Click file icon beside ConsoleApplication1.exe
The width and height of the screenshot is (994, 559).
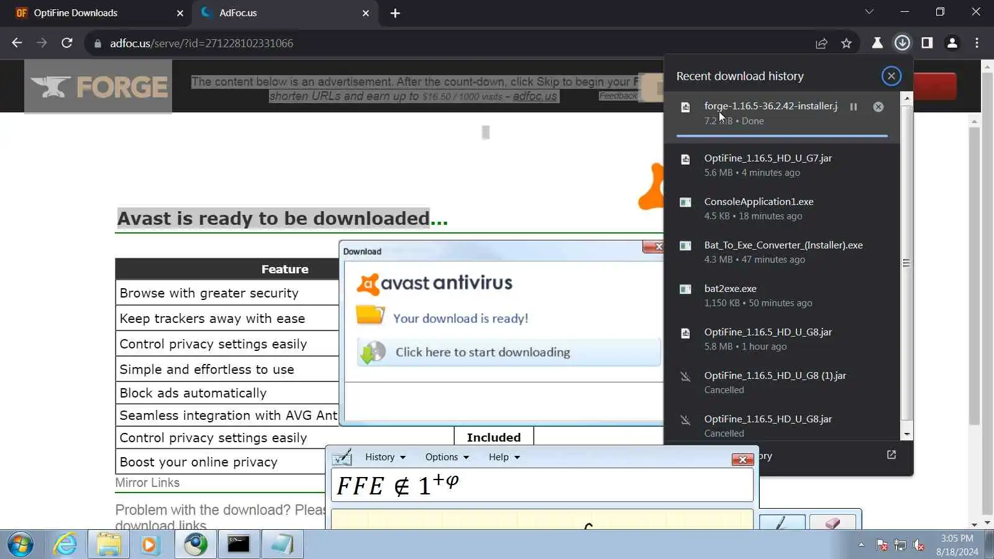tap(685, 202)
